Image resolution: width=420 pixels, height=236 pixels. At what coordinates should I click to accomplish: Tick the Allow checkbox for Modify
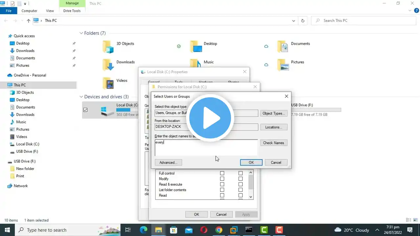222,179
